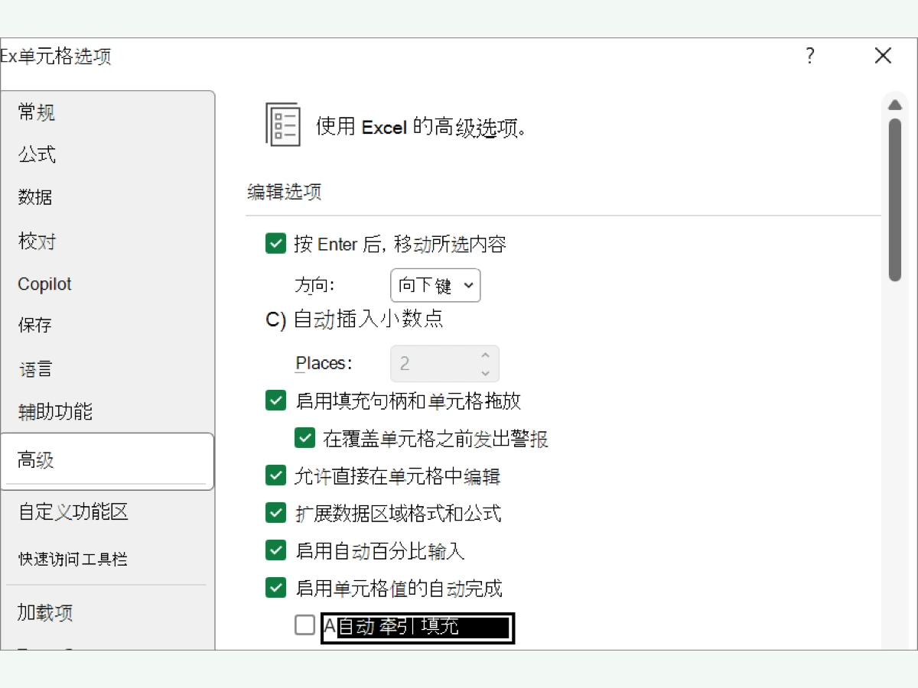Open the 快速访问工具栏 options category
The image size is (918, 688).
click(x=107, y=560)
